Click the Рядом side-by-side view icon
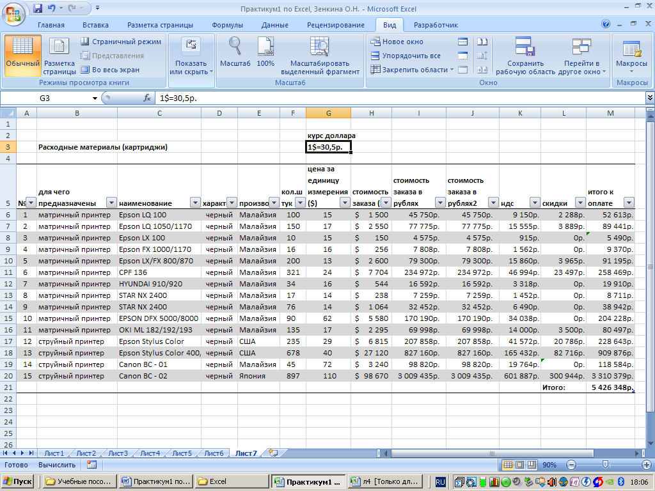This screenshot has width=655, height=491. (x=482, y=42)
